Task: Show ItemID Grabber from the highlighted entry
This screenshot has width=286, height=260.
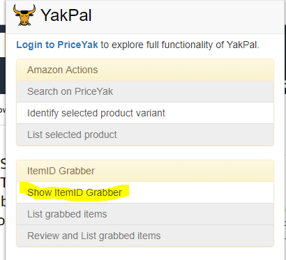Action: (145, 192)
